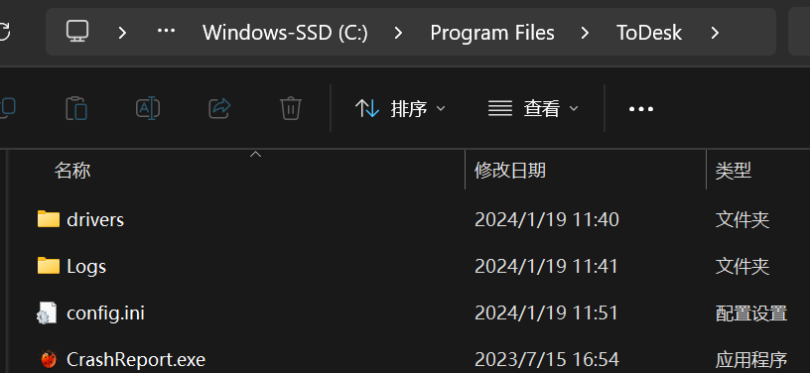The image size is (810, 373).
Task: Expand the chevron after ToDesk in path
Action: tap(715, 33)
